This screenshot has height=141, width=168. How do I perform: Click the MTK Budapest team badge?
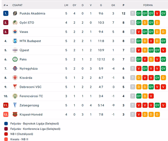[15, 41]
